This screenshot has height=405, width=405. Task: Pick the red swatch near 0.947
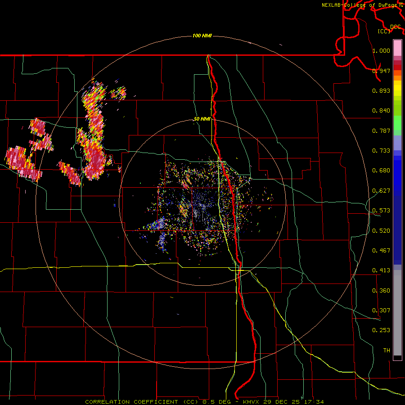[x=397, y=67]
